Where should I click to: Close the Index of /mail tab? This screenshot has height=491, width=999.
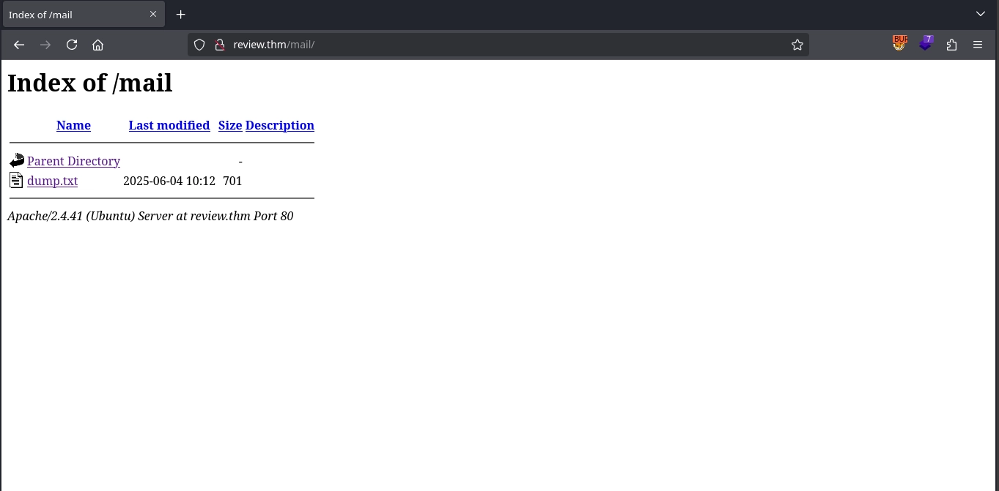coord(153,14)
